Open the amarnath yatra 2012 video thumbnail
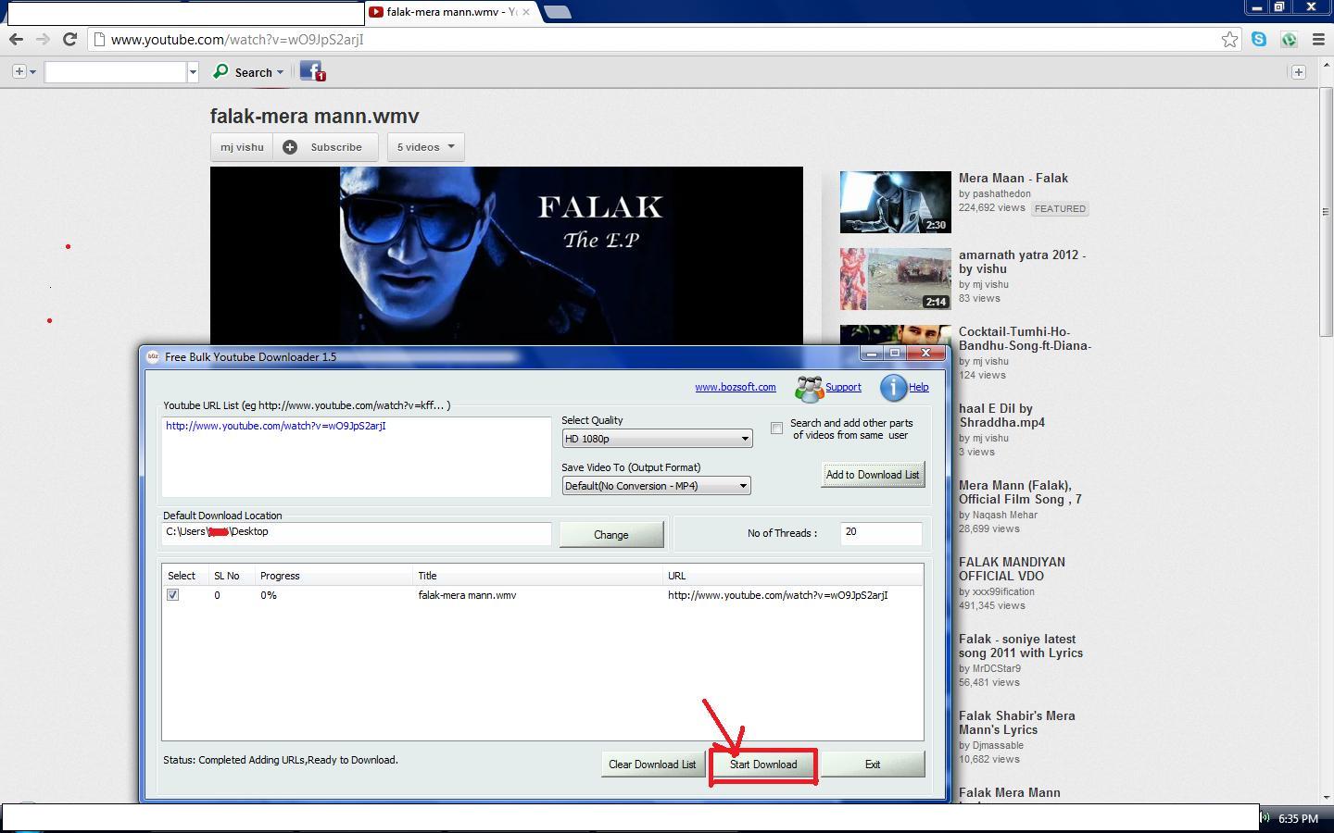This screenshot has width=1334, height=833. click(x=896, y=279)
